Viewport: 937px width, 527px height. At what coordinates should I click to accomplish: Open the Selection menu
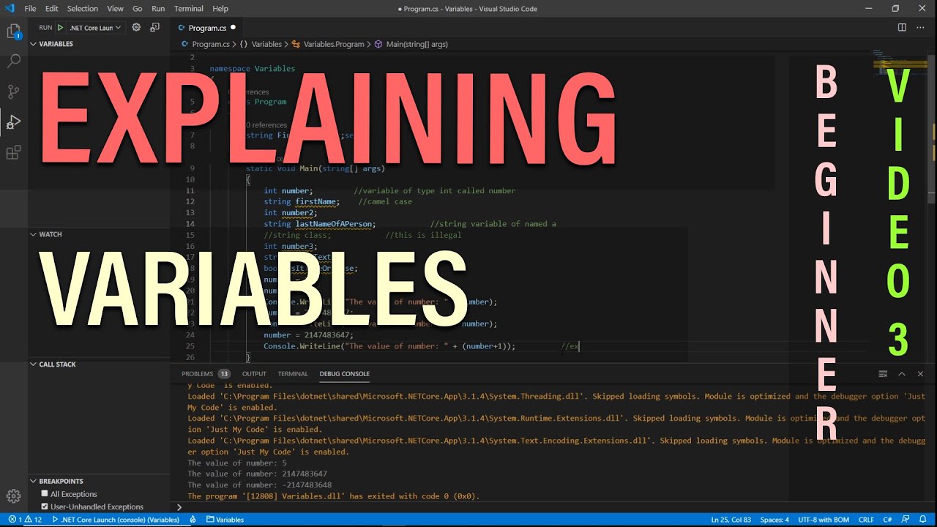[83, 9]
